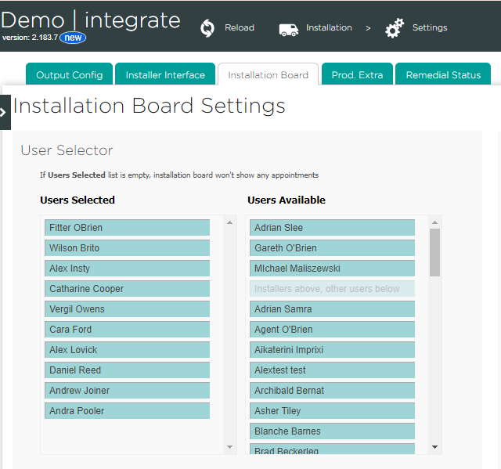This screenshot has height=469, width=501.
Task: Click the Installation van icon
Action: point(289,29)
